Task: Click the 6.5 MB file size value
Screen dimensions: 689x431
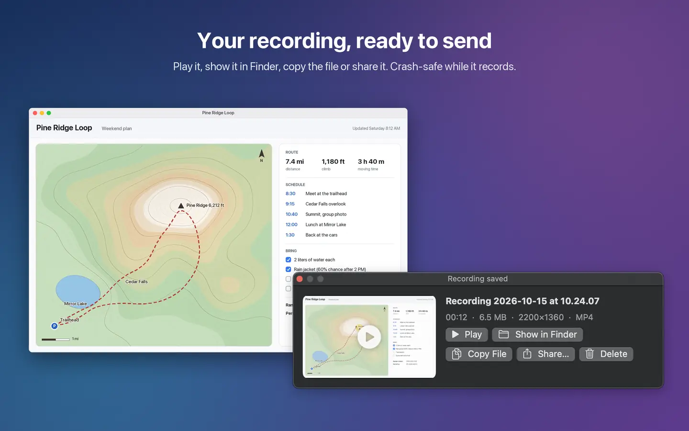Action: 493,318
